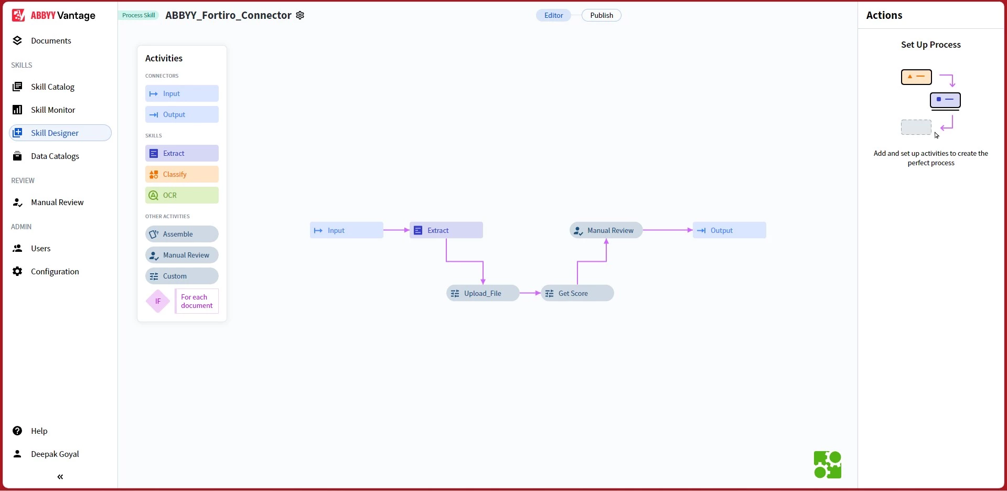Click the Get Score node's sliders icon
Image resolution: width=1007 pixels, height=491 pixels.
pyautogui.click(x=550, y=294)
